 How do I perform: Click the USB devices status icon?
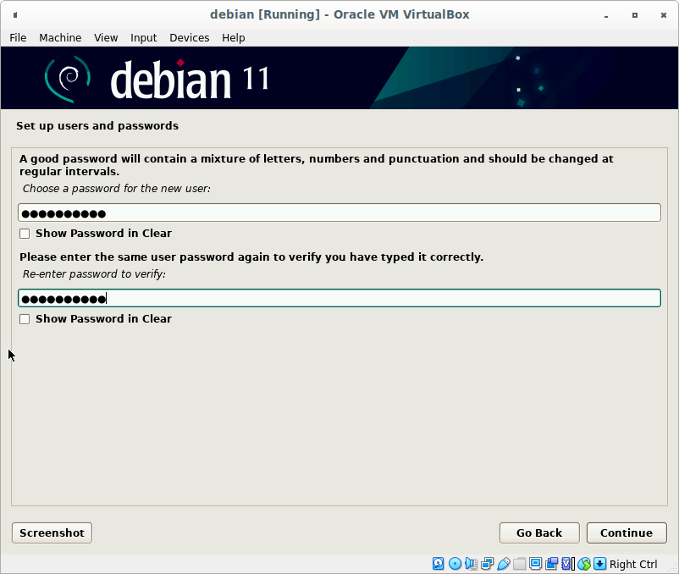pyautogui.click(x=503, y=564)
